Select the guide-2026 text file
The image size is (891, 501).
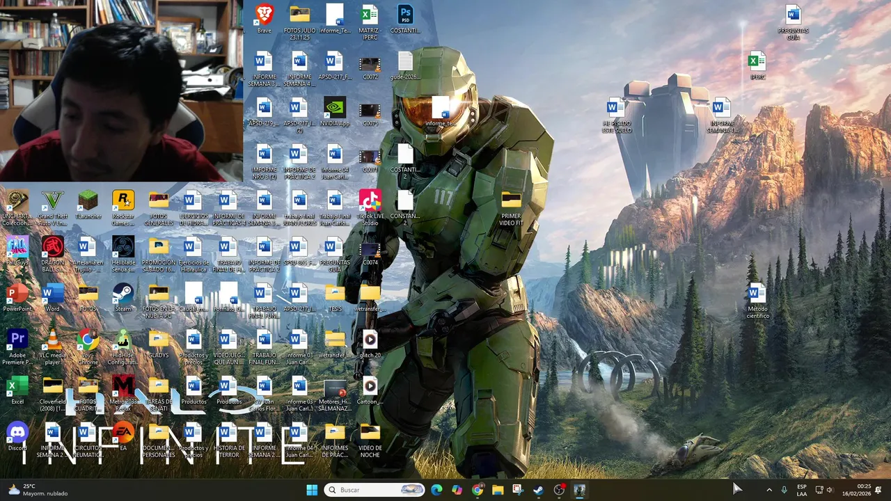click(x=405, y=65)
